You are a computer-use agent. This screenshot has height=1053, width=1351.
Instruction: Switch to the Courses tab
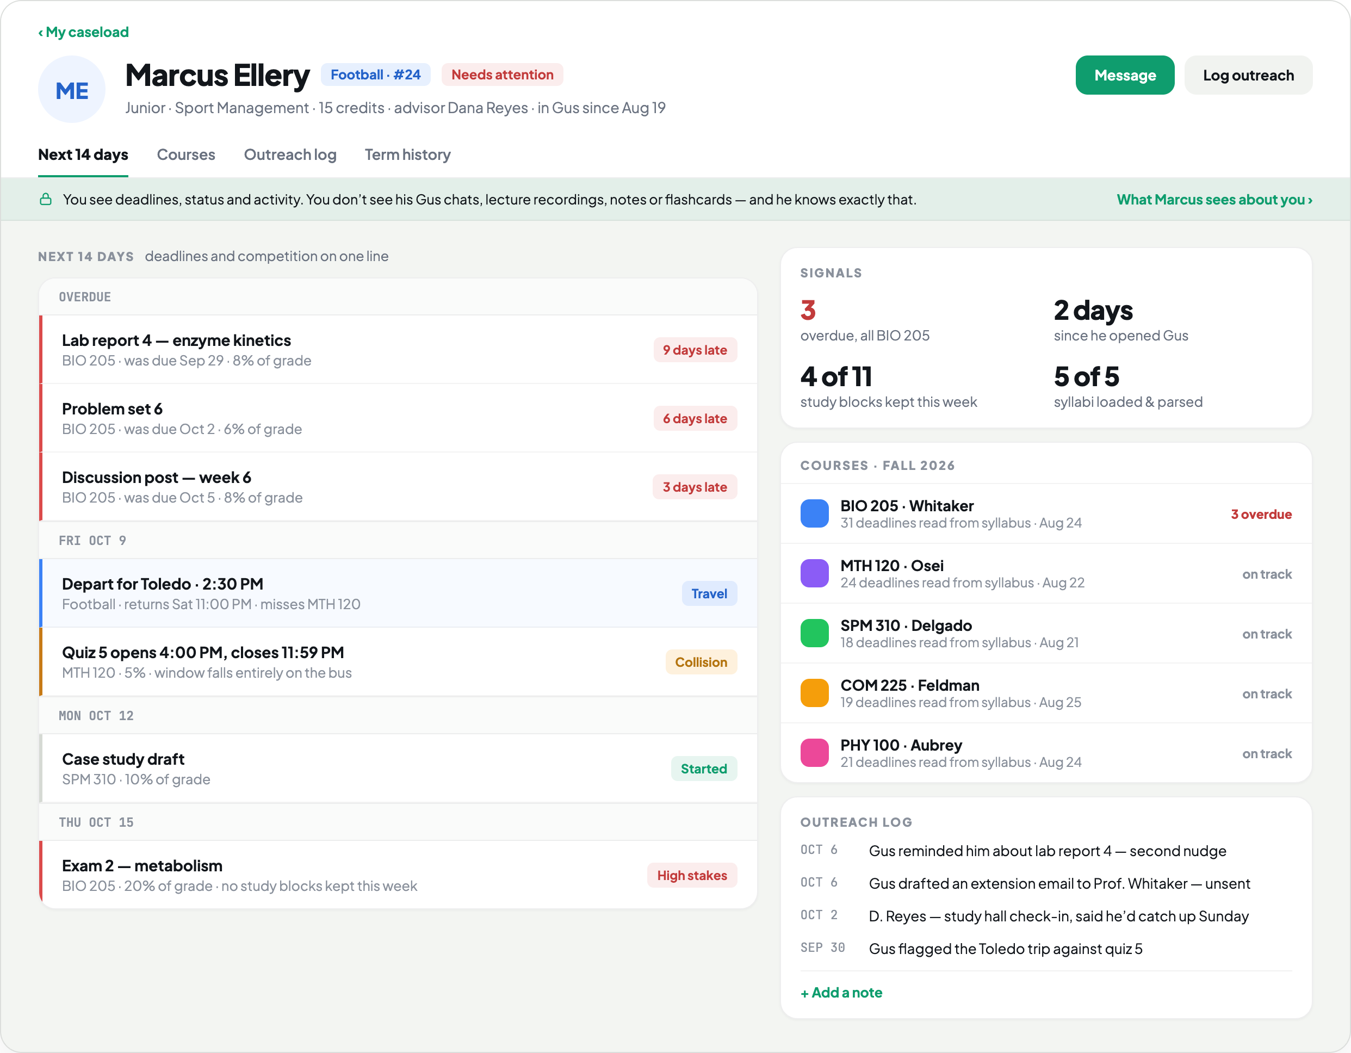pos(186,154)
